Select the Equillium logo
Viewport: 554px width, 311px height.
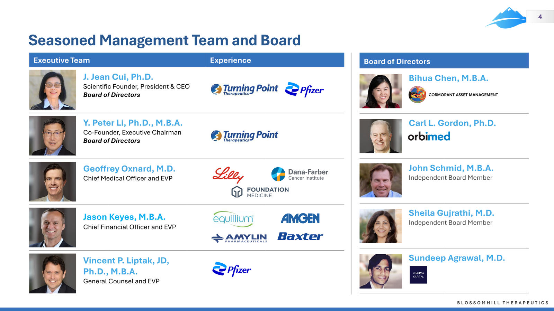pos(233,219)
